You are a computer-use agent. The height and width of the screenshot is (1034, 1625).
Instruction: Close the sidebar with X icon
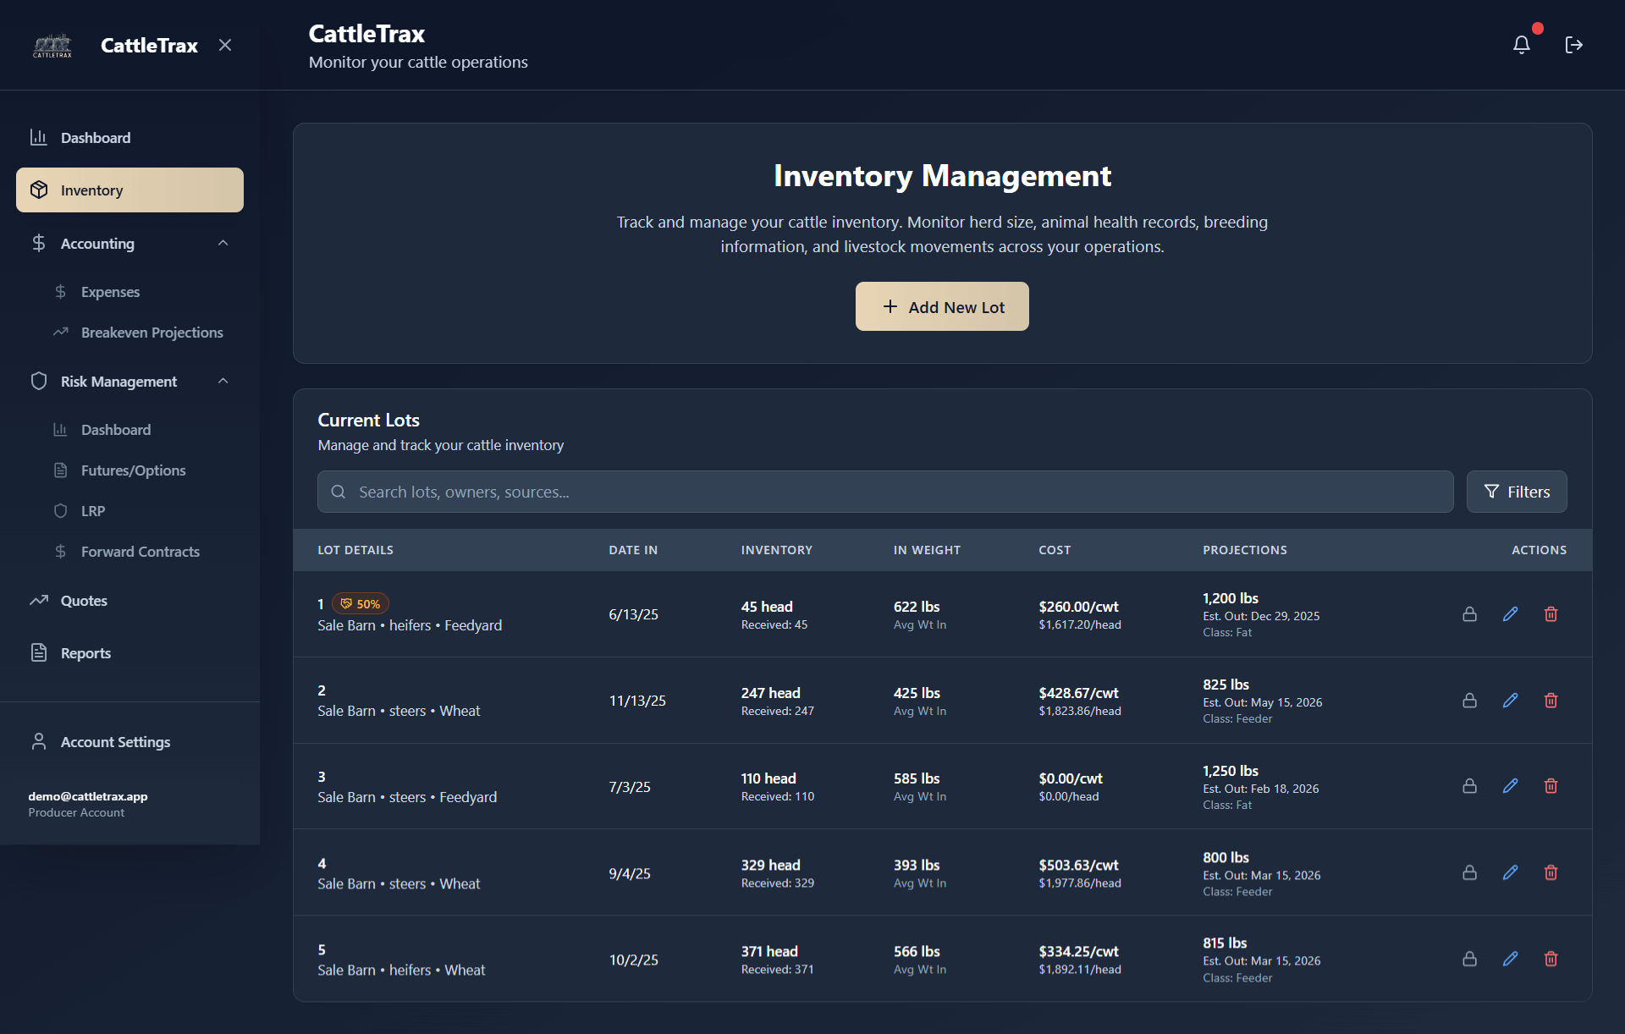225,45
